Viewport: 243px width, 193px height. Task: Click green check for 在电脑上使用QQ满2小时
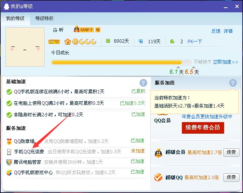[9, 103]
